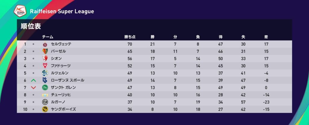Click the ルツェルン club crest
Image resolution: width=309 pixels, height=125 pixels.
click(x=45, y=73)
